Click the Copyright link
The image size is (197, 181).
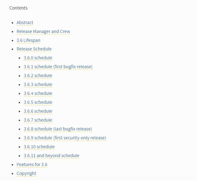click(26, 173)
